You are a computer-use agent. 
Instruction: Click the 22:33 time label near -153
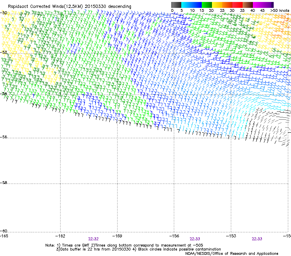click(257, 239)
